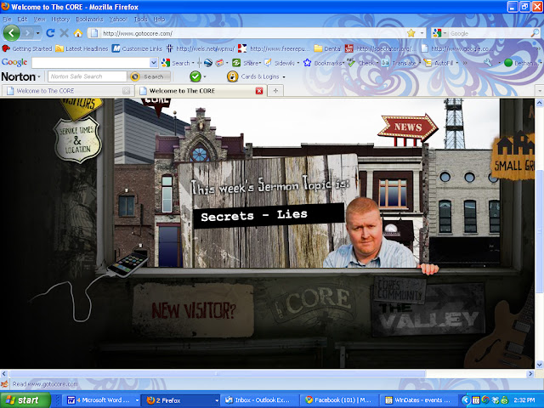544x408 pixels.
Task: Run the spell Check toolbar button
Action: (x=361, y=63)
